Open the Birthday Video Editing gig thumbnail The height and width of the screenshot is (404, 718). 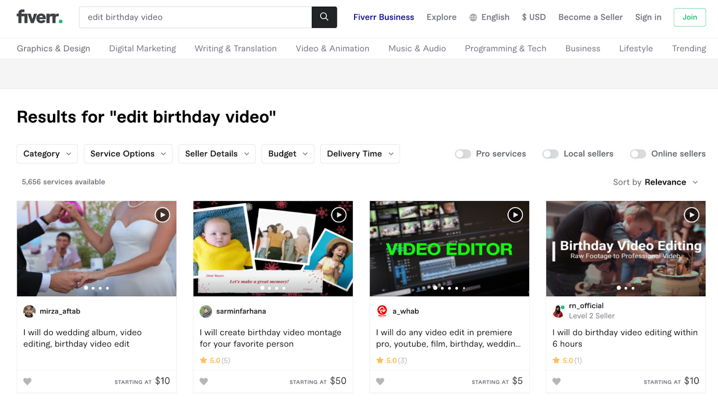pyautogui.click(x=626, y=249)
